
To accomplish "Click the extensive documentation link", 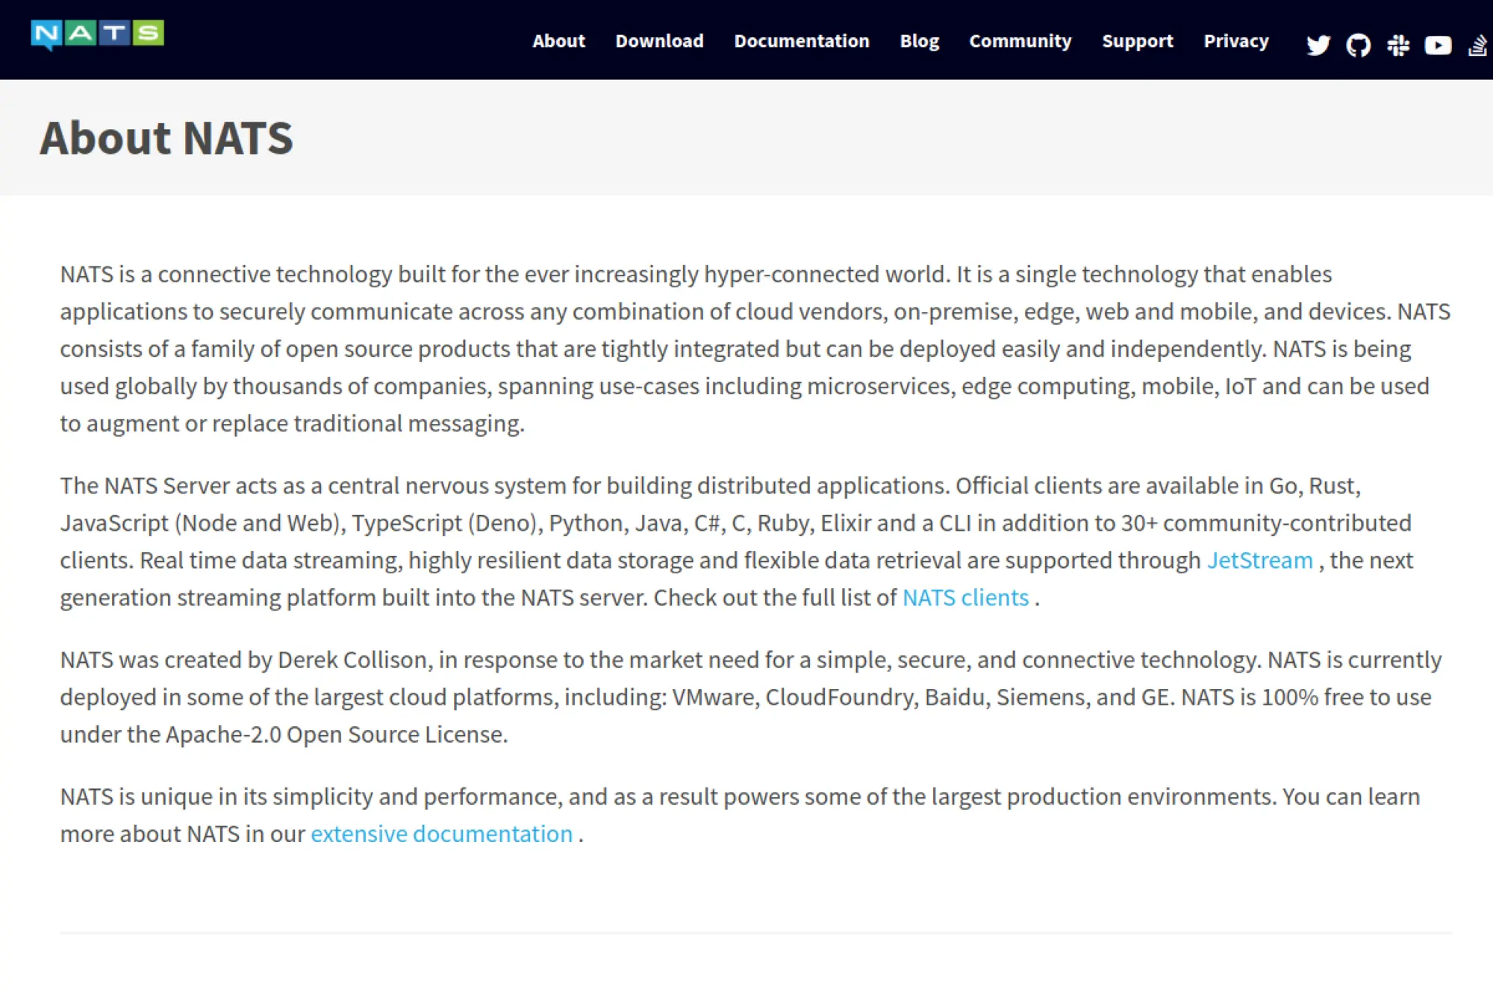I will click(x=441, y=834).
